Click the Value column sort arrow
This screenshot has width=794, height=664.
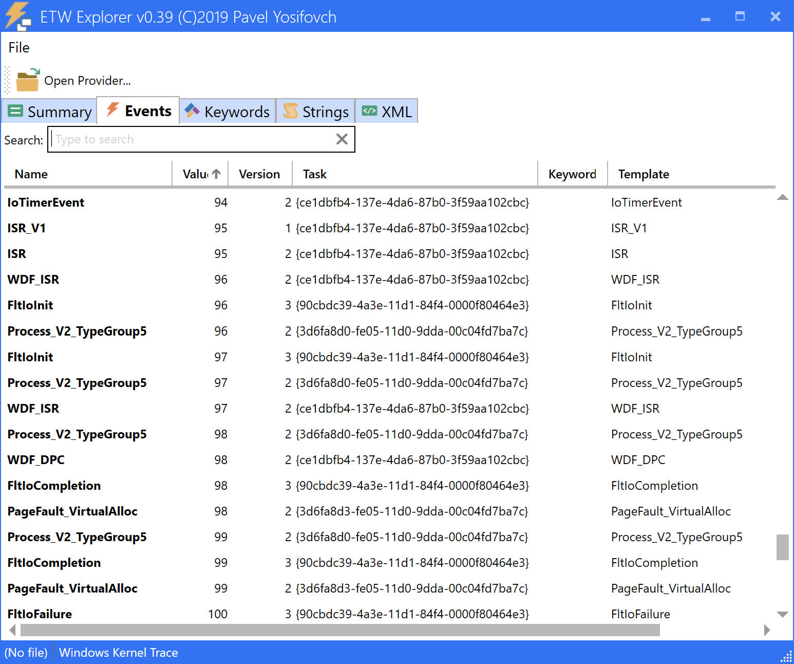tap(216, 174)
